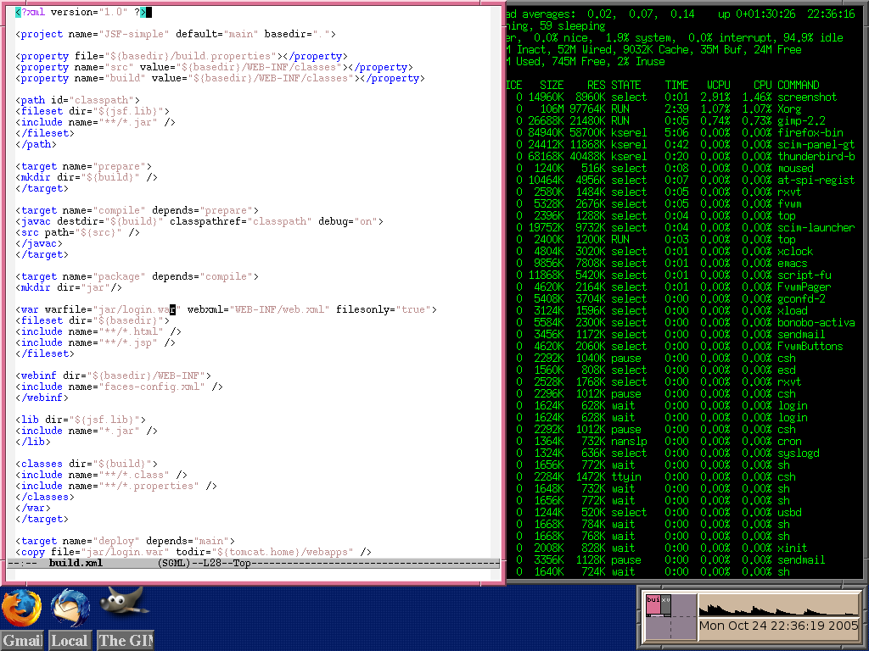
Task: Click the copy file="jar/login.war" line
Action: pos(193,552)
